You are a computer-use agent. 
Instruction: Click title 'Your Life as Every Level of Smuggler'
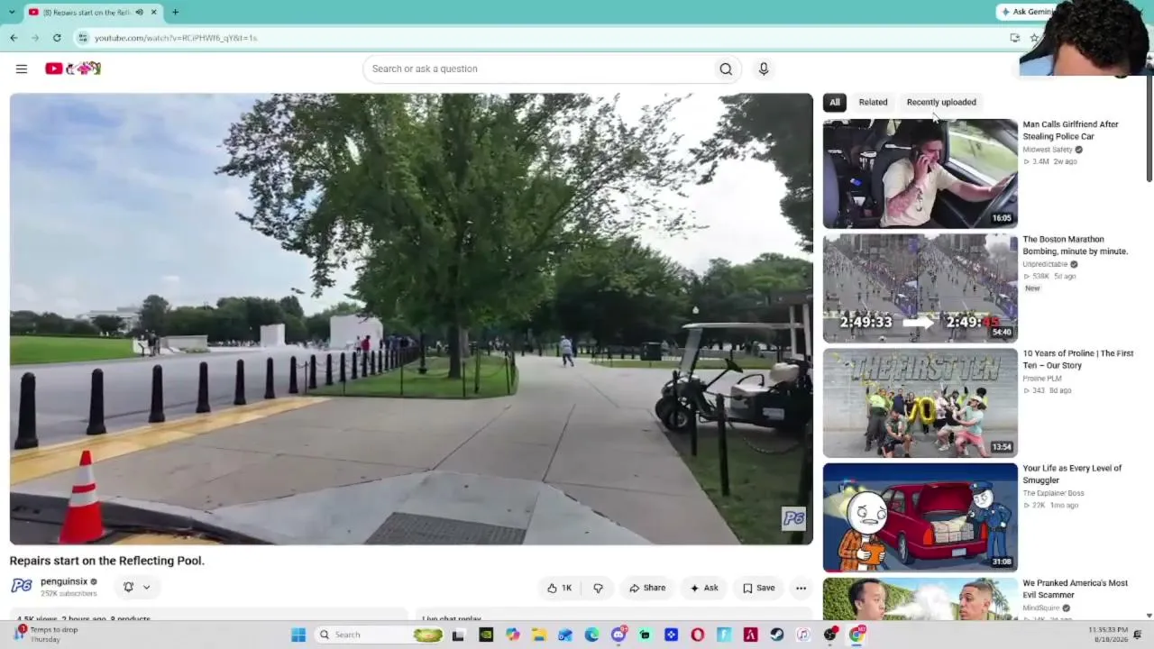[1072, 474]
